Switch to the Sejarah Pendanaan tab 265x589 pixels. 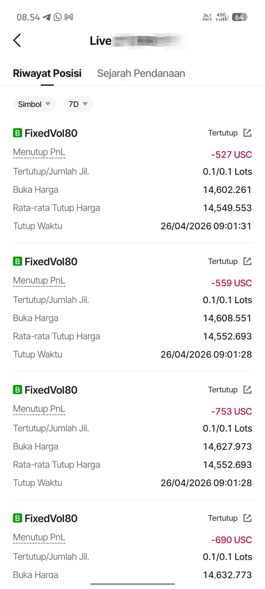tap(141, 73)
